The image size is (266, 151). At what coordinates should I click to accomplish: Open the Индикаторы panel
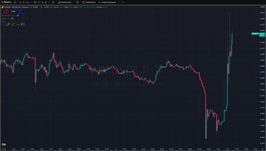pyautogui.click(x=65, y=2)
